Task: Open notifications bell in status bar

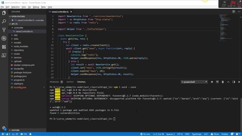Action: [237, 134]
